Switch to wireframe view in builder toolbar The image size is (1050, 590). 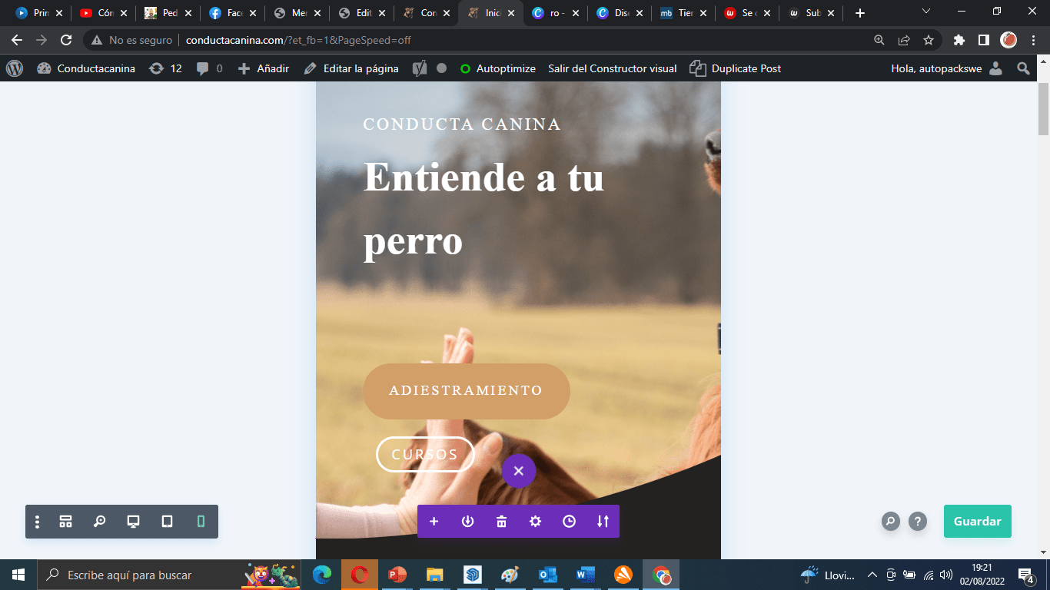point(66,522)
